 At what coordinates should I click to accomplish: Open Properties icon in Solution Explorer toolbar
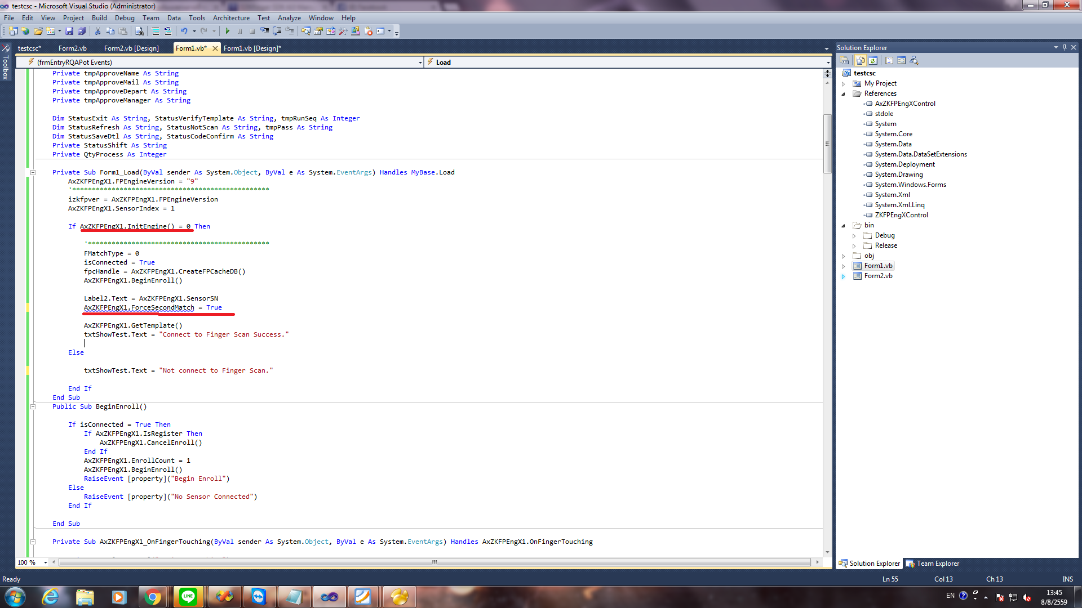(x=844, y=60)
